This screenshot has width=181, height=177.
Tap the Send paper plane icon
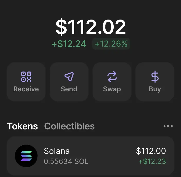[69, 77]
